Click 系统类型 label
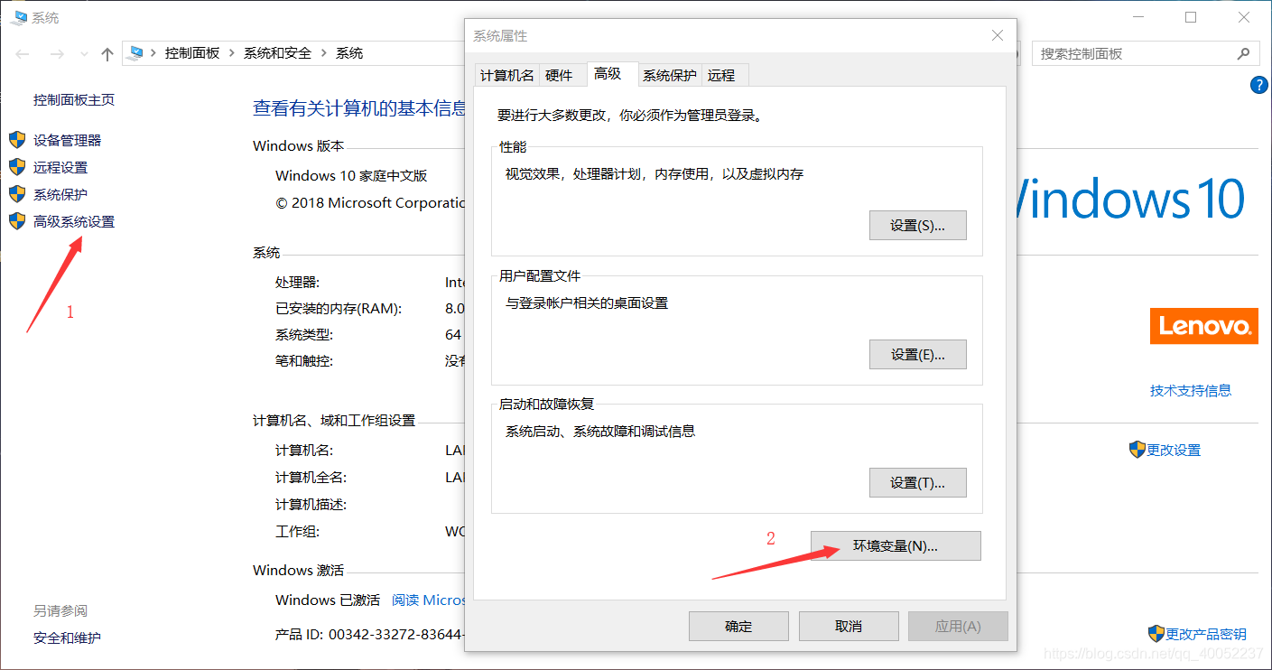 (x=304, y=335)
